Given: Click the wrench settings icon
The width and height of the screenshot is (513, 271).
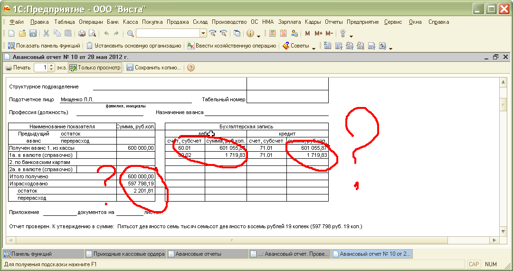Looking at the screenshot, I should [342, 33].
